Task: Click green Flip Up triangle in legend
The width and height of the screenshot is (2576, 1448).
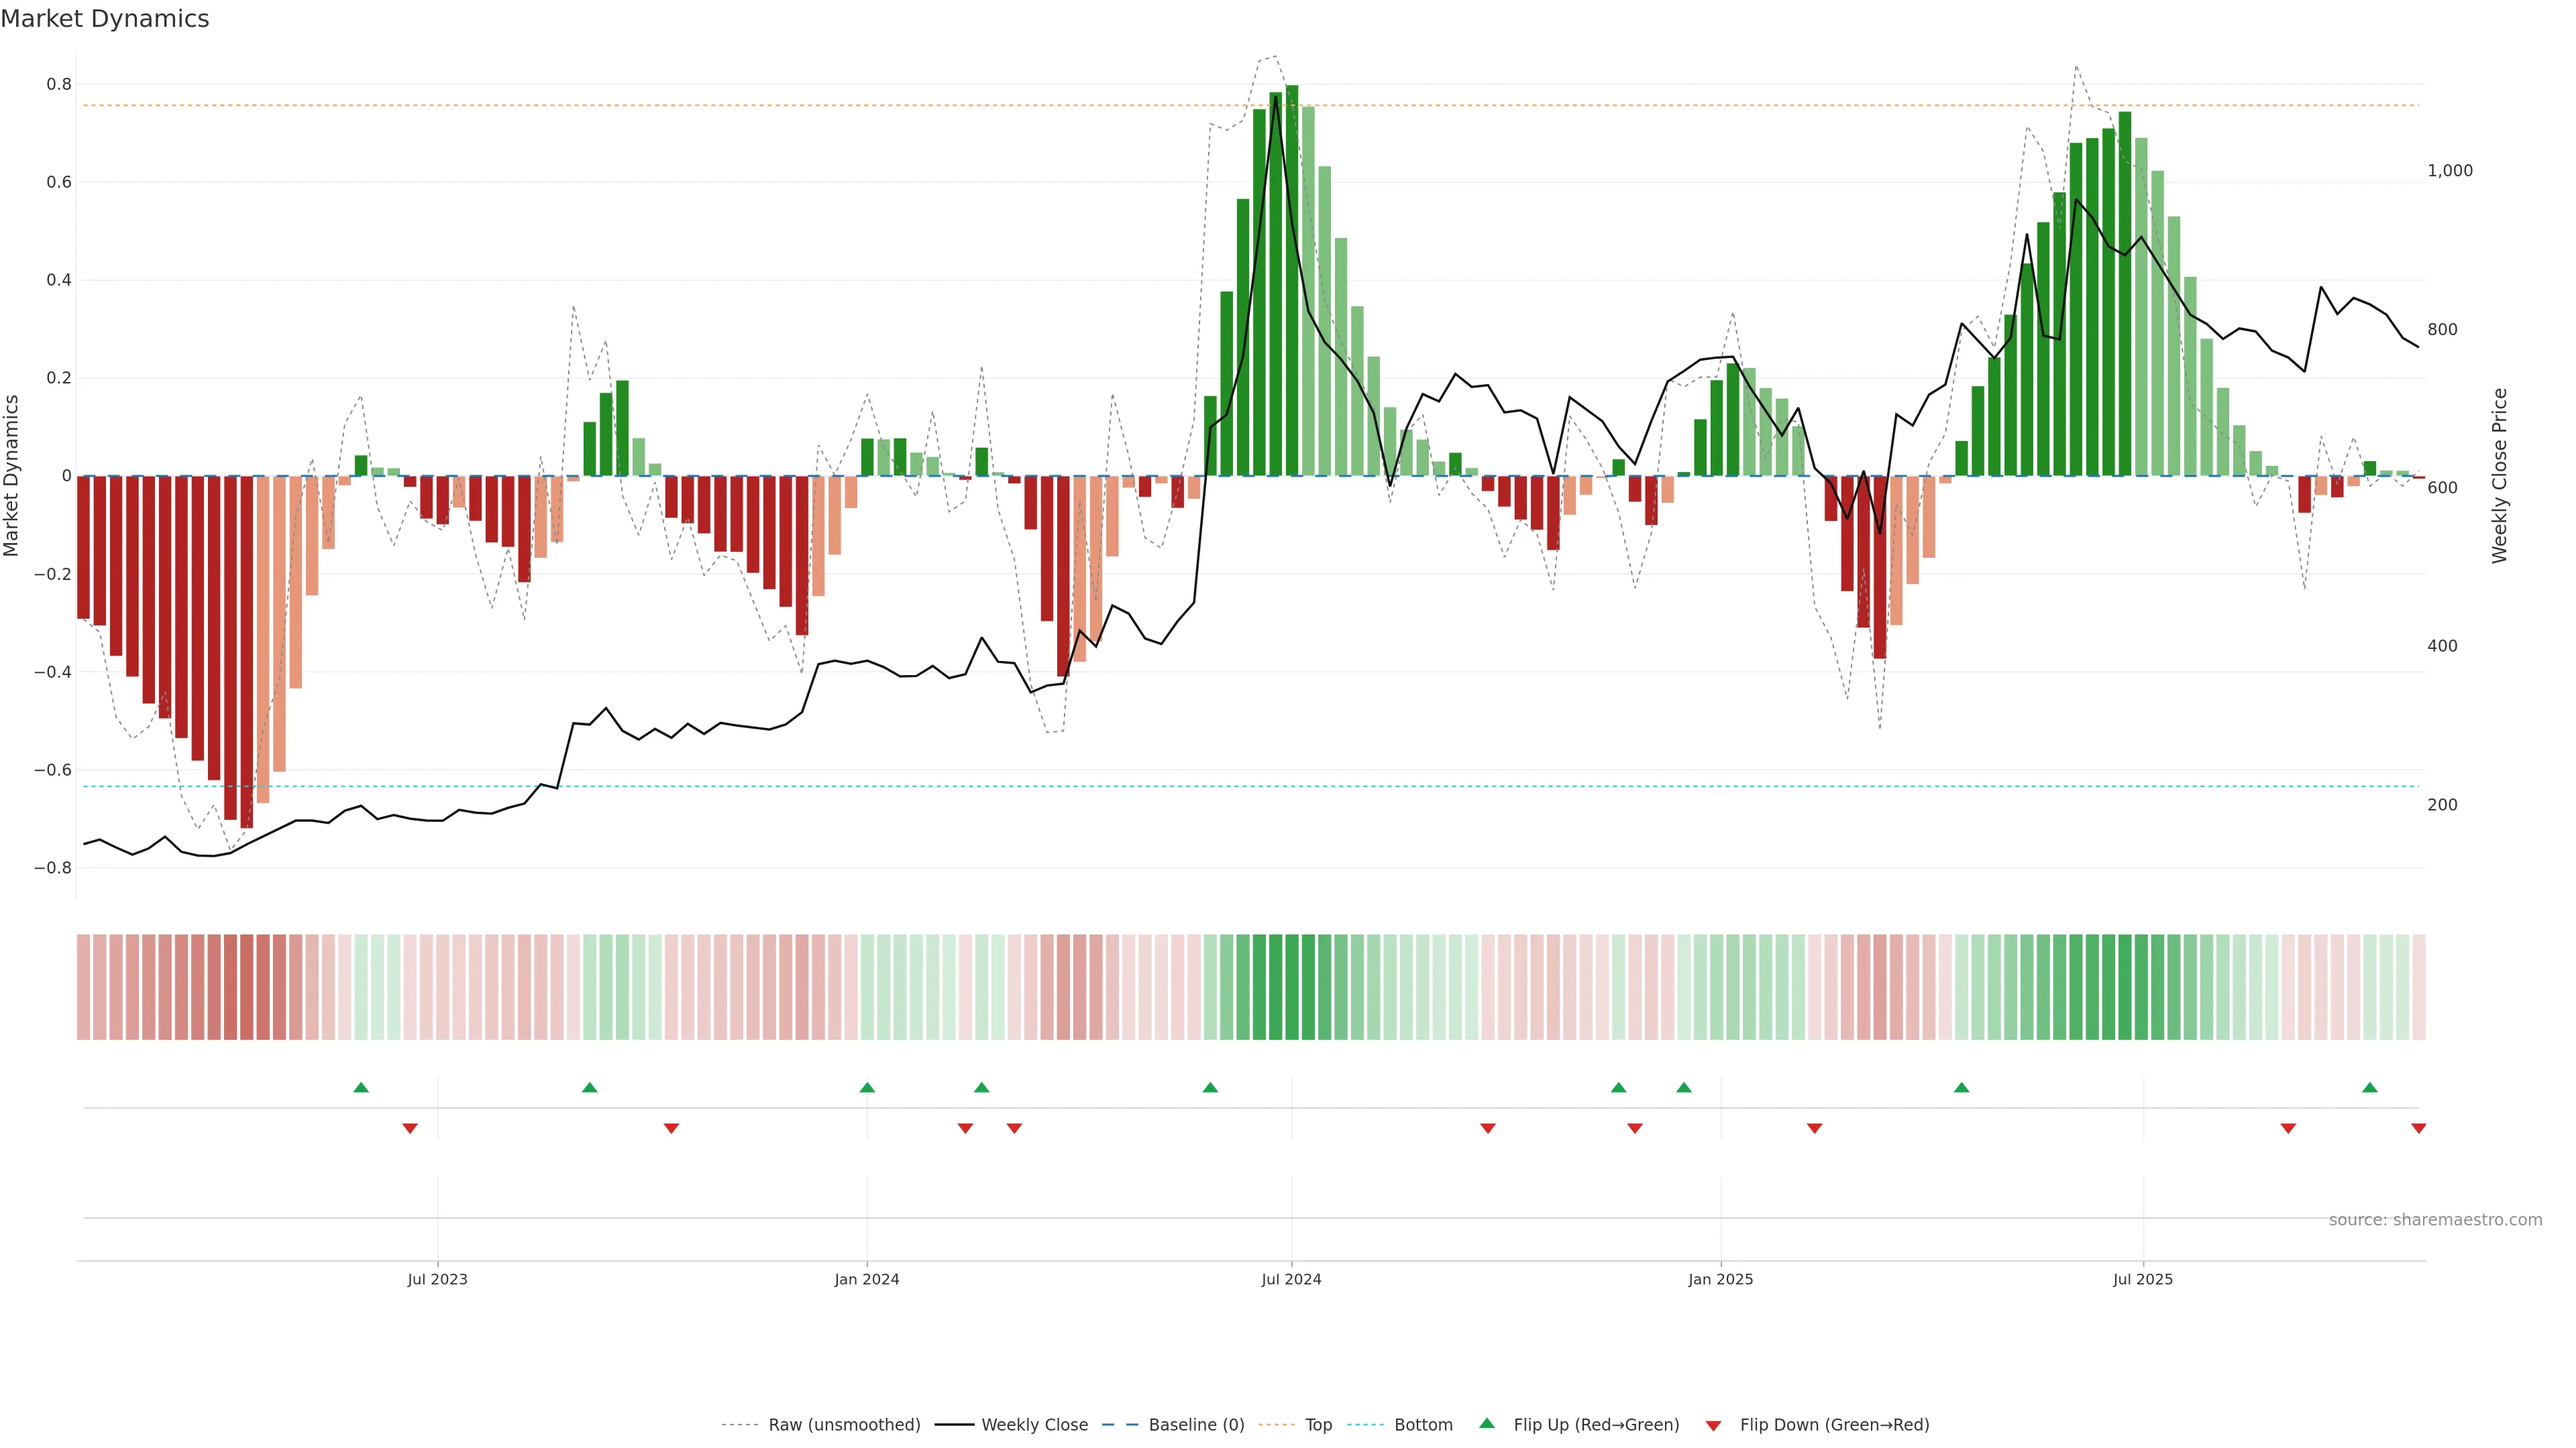Action: tap(1487, 1423)
